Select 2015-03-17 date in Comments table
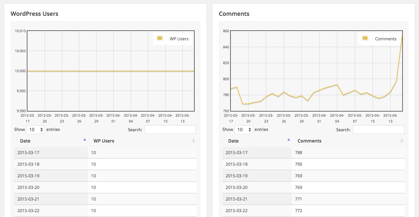The width and height of the screenshot is (419, 217). pos(237,153)
